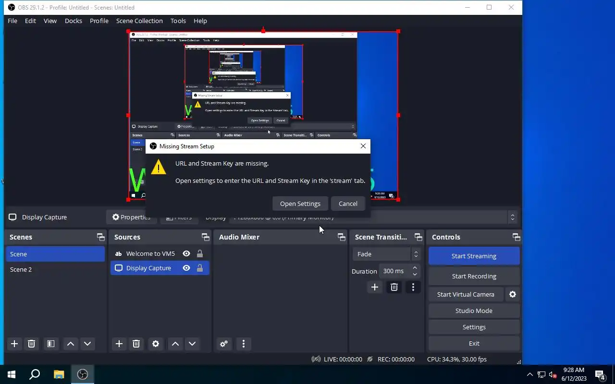Remove selected source with trash icon
Screen dimensions: 615x384
click(136, 344)
